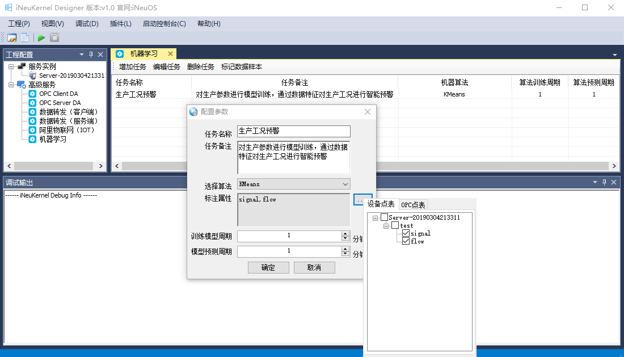Screen dimensions: 624x357
Task: Uncheck the signal checkbox
Action: point(406,233)
